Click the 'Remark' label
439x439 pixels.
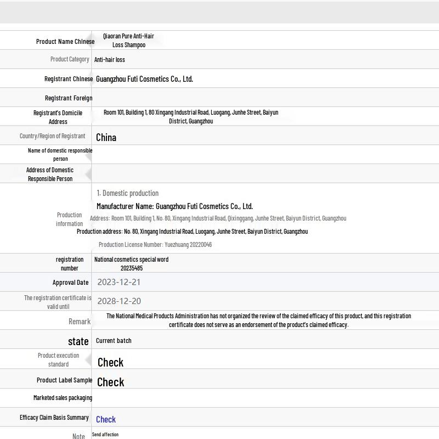[80, 322]
